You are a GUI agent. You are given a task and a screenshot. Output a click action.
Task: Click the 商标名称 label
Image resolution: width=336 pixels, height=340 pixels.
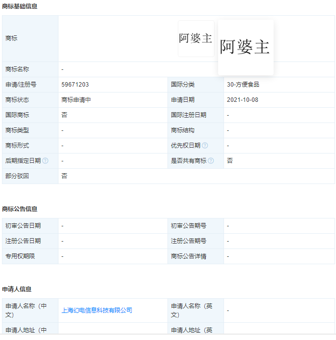click(17, 69)
